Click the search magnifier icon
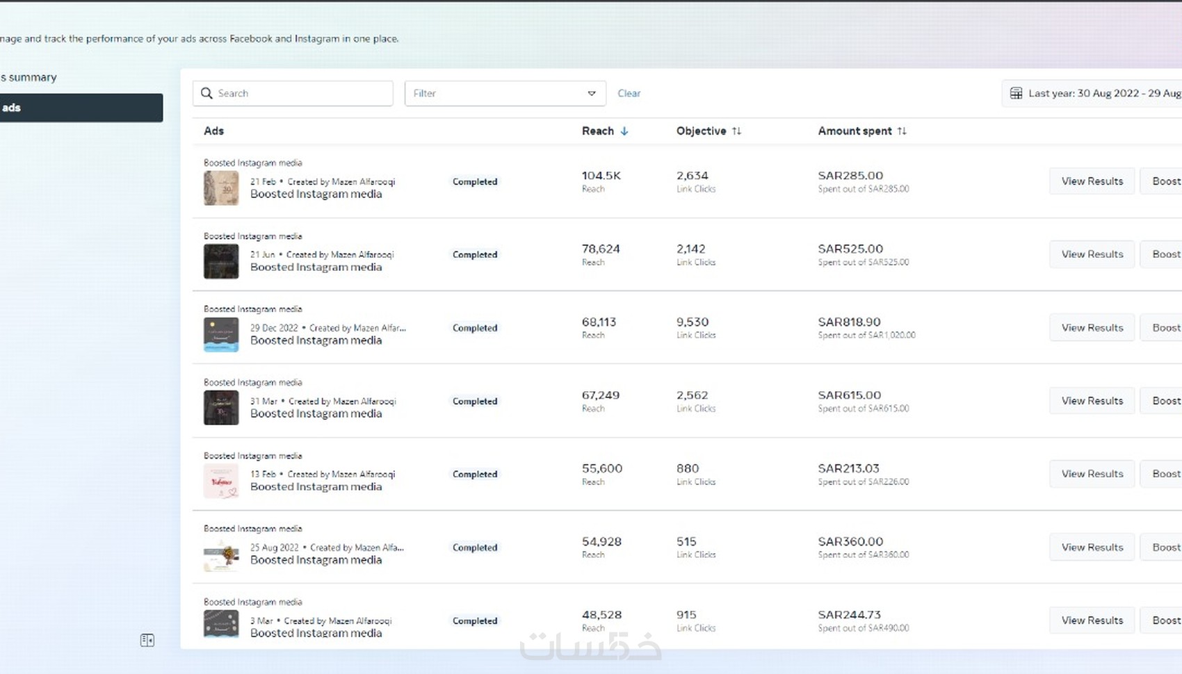1182x674 pixels. 207,93
